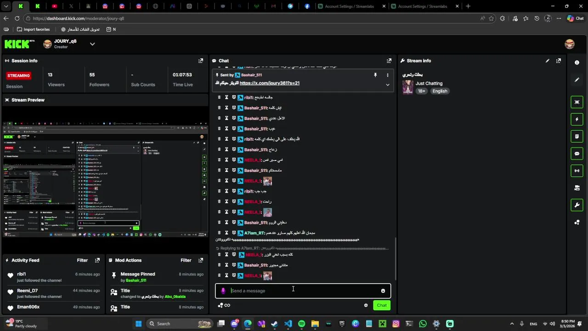
Task: Click A7lam_RT username in chat
Action: pos(254,233)
